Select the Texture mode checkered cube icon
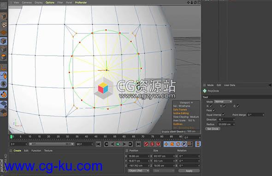 (x=4, y=24)
